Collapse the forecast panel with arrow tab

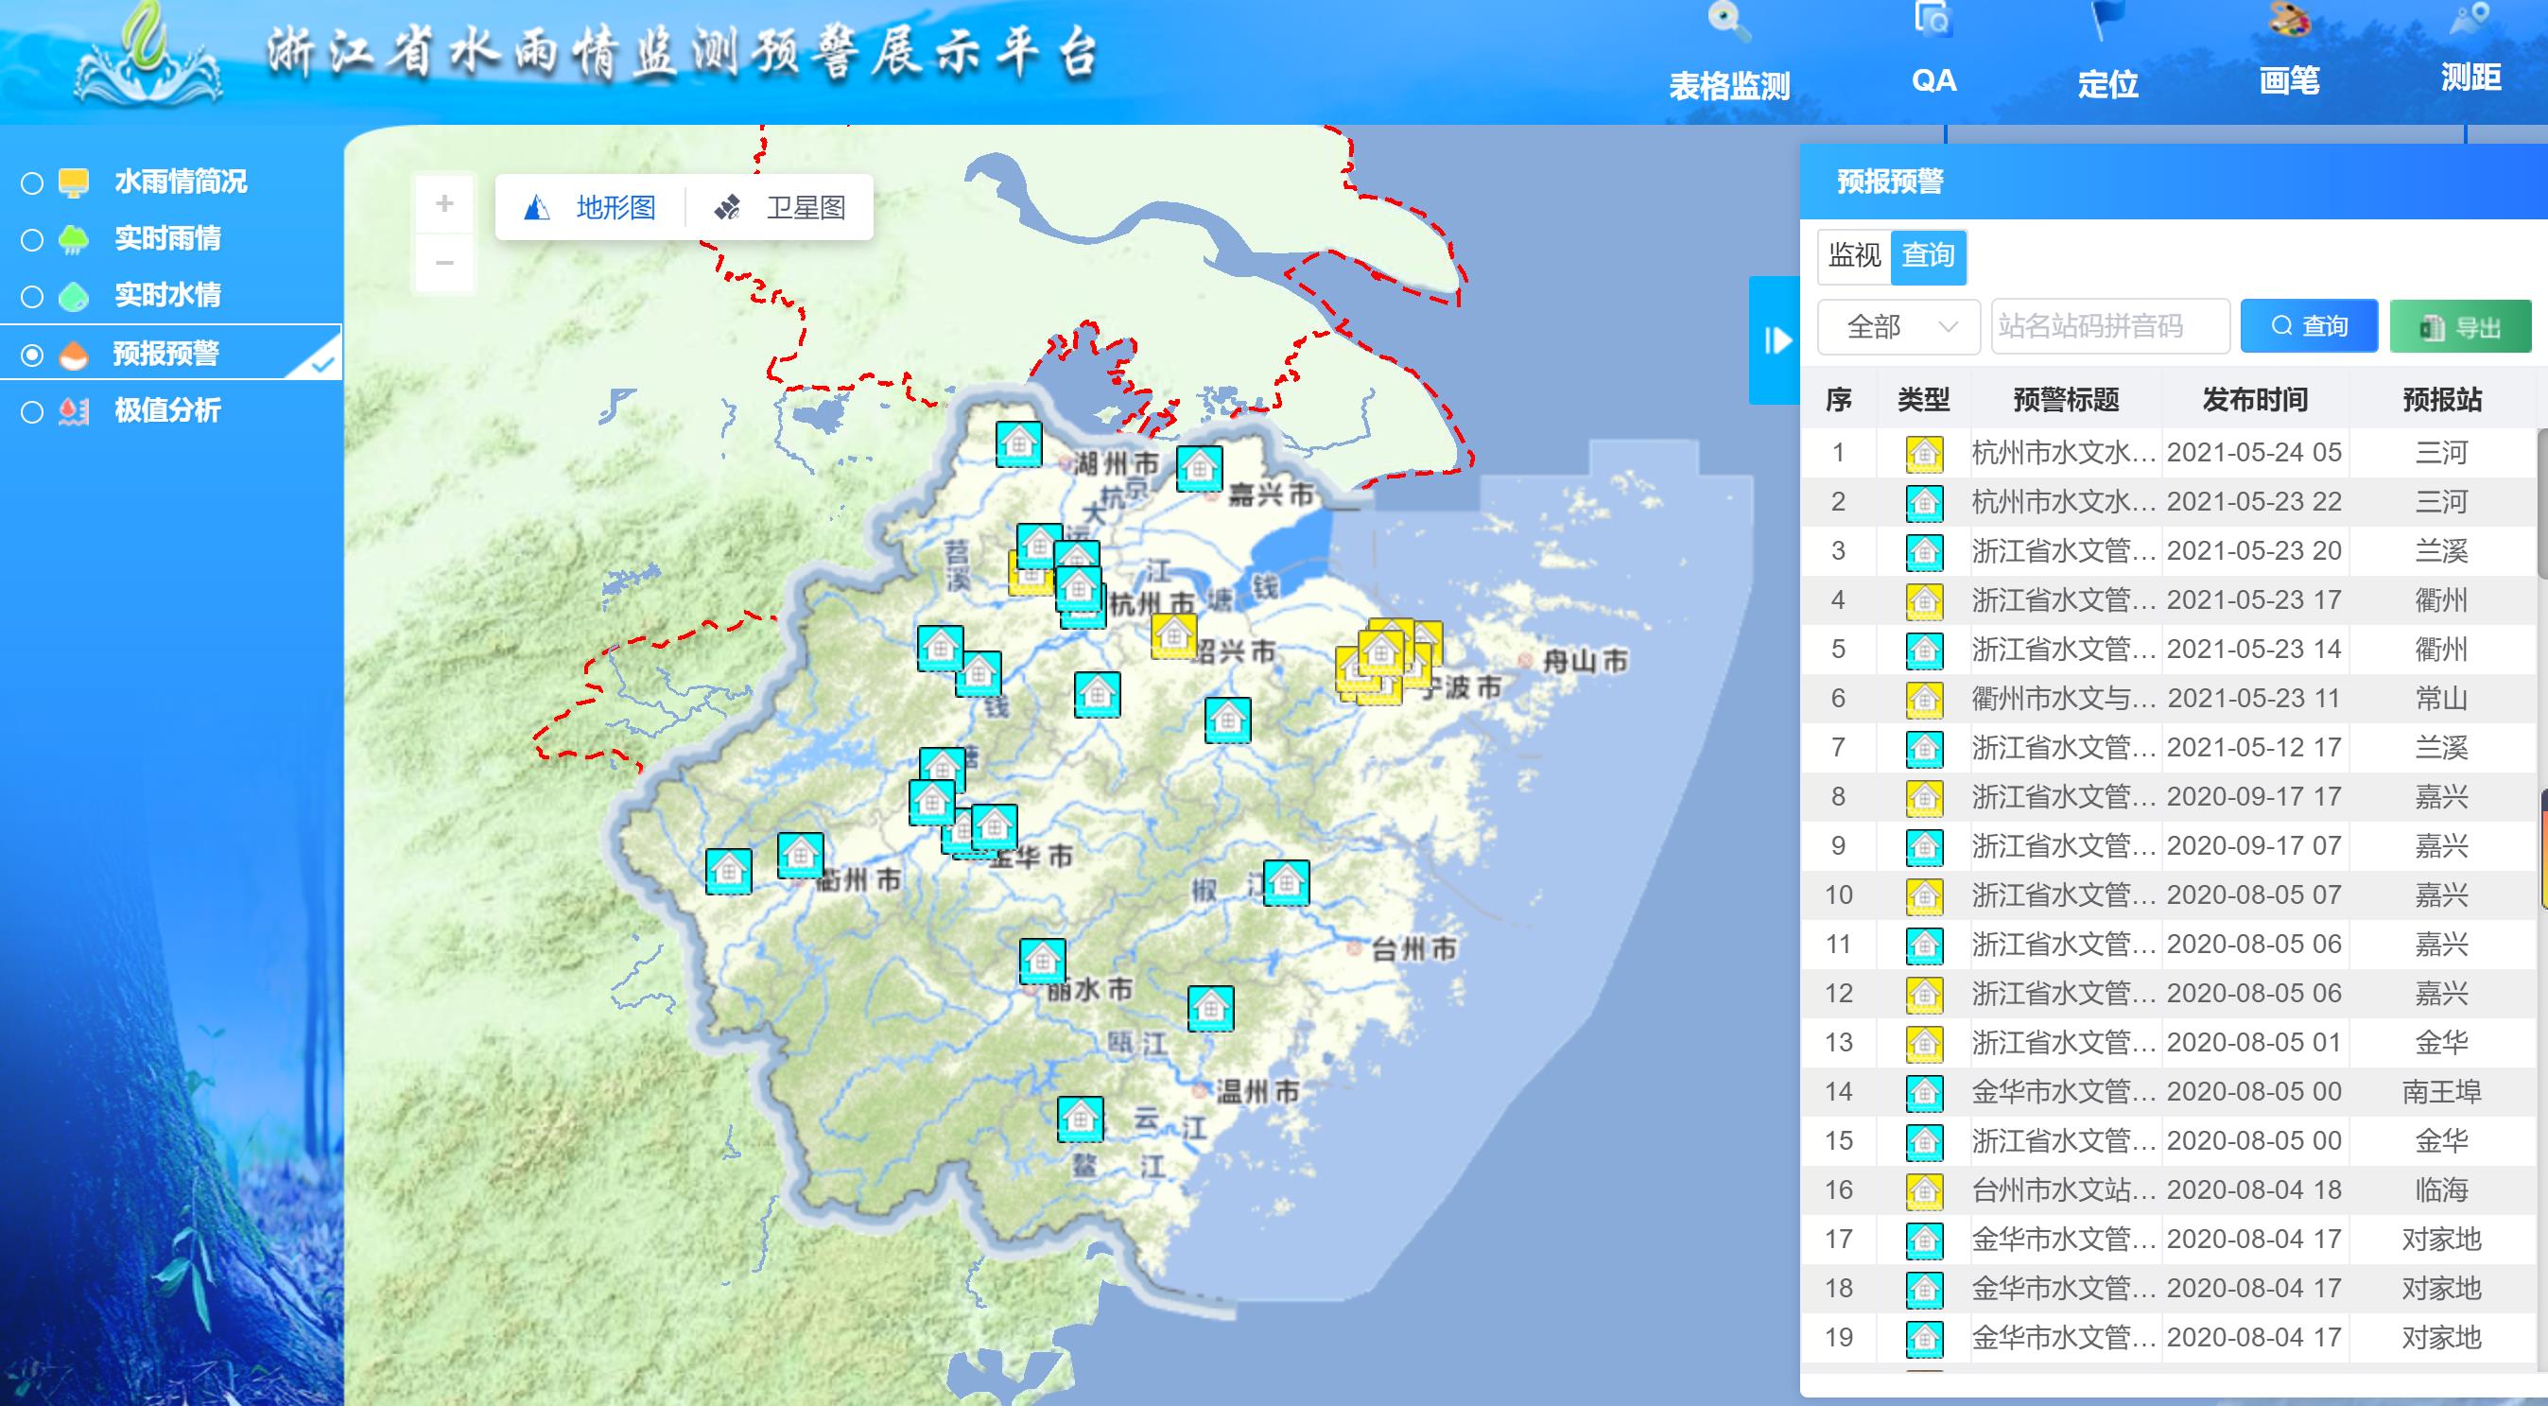coord(1776,340)
